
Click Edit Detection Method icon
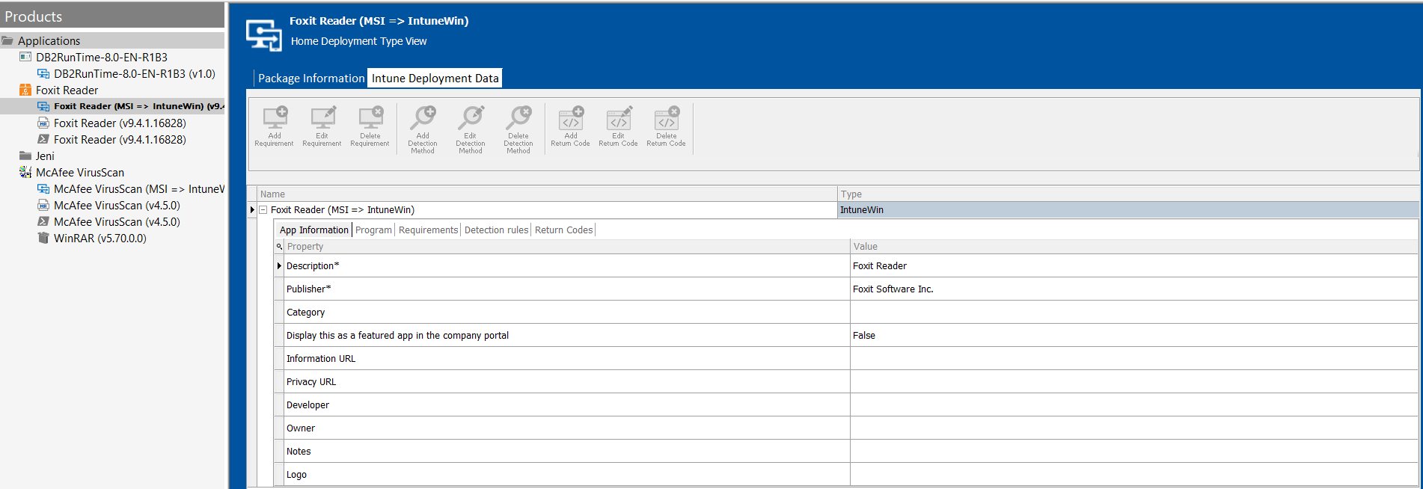pos(471,120)
